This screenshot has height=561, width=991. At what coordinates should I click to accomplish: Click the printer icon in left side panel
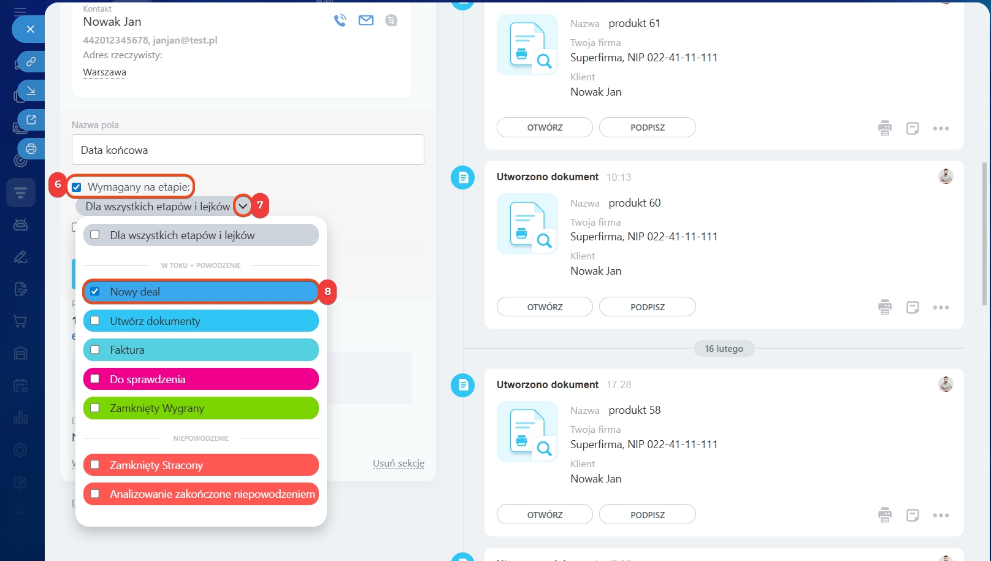pos(31,149)
